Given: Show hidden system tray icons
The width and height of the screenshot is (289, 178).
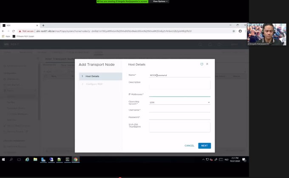Looking at the screenshot, I should 204,159.
